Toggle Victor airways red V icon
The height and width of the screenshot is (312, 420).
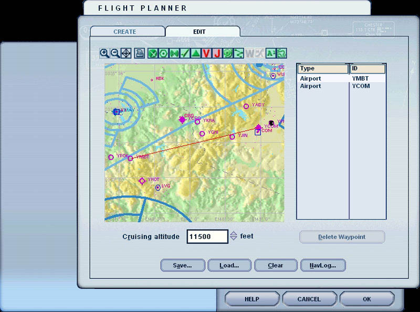tap(206, 54)
